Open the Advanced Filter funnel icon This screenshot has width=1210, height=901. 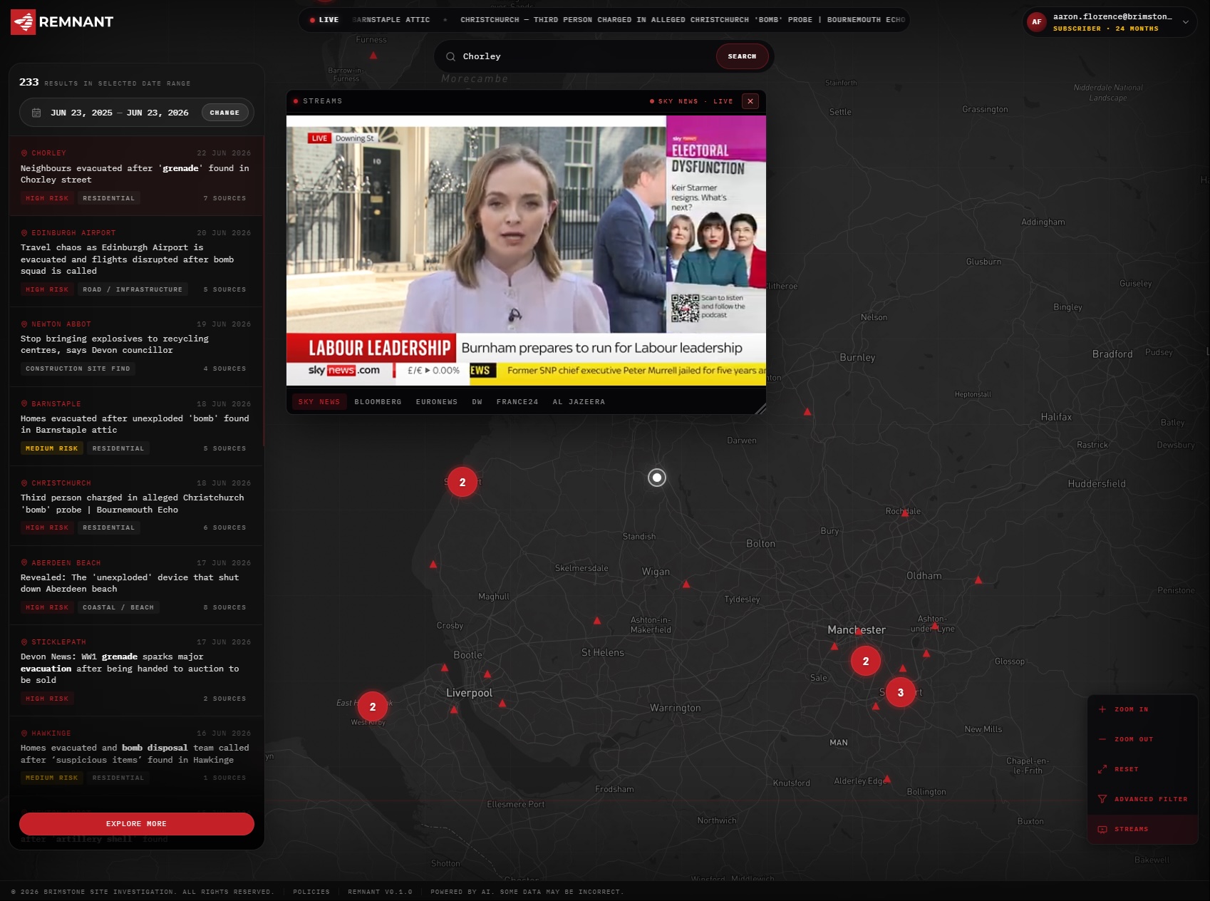(1102, 799)
